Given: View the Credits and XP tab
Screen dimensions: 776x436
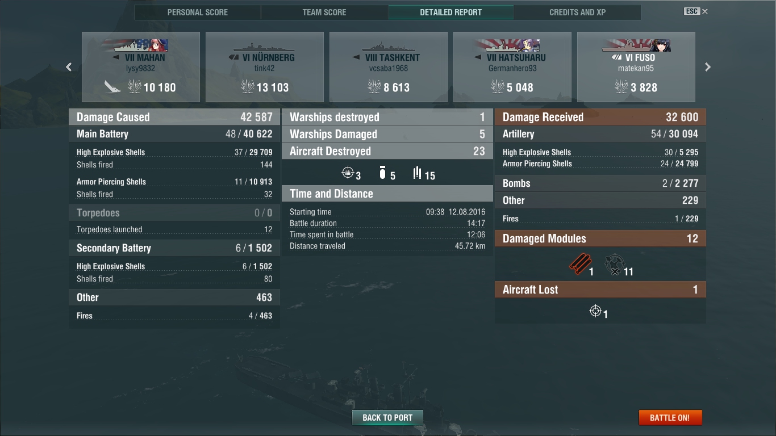Looking at the screenshot, I should pos(578,12).
